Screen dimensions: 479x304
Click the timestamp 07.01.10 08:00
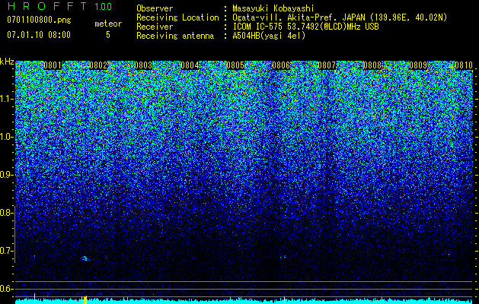point(39,35)
